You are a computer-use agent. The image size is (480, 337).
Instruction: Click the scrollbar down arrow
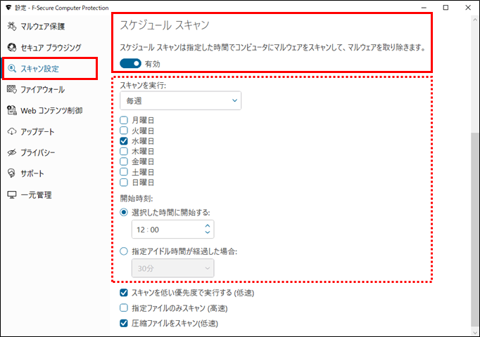[x=475, y=332]
